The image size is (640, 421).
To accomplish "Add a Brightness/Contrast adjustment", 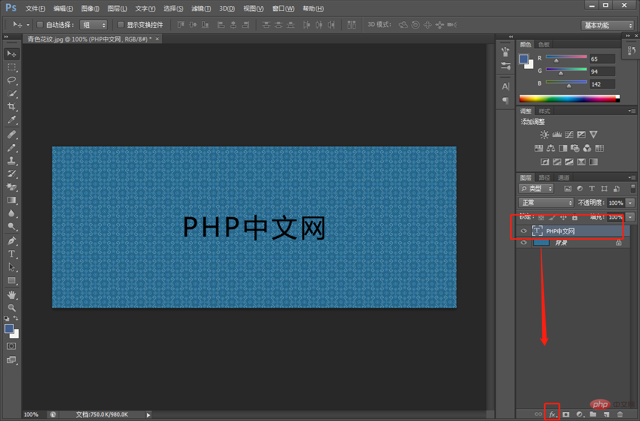I will point(544,135).
